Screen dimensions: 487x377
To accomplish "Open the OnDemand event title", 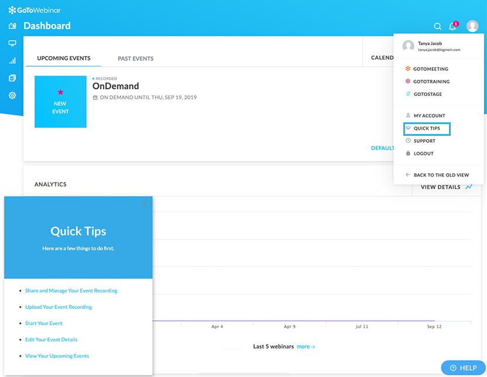I will (x=115, y=86).
